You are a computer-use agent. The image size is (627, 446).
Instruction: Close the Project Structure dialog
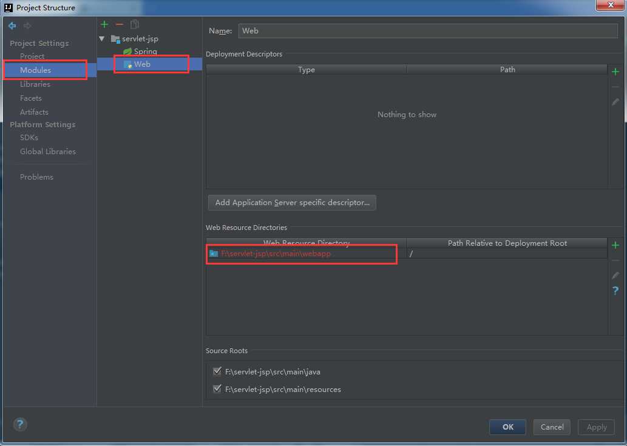pos(610,5)
